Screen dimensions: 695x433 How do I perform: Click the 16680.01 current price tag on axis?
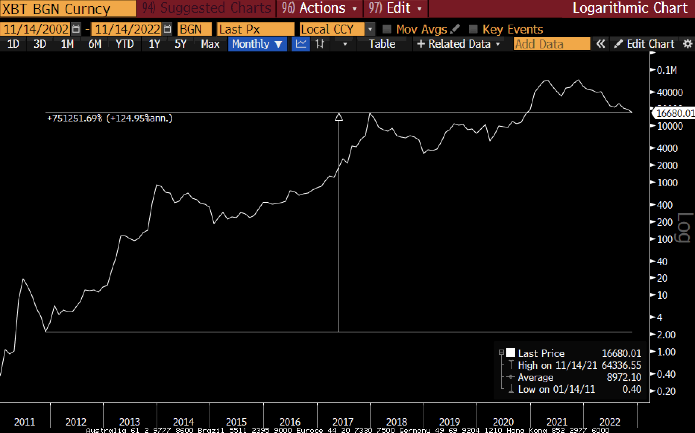(x=675, y=113)
